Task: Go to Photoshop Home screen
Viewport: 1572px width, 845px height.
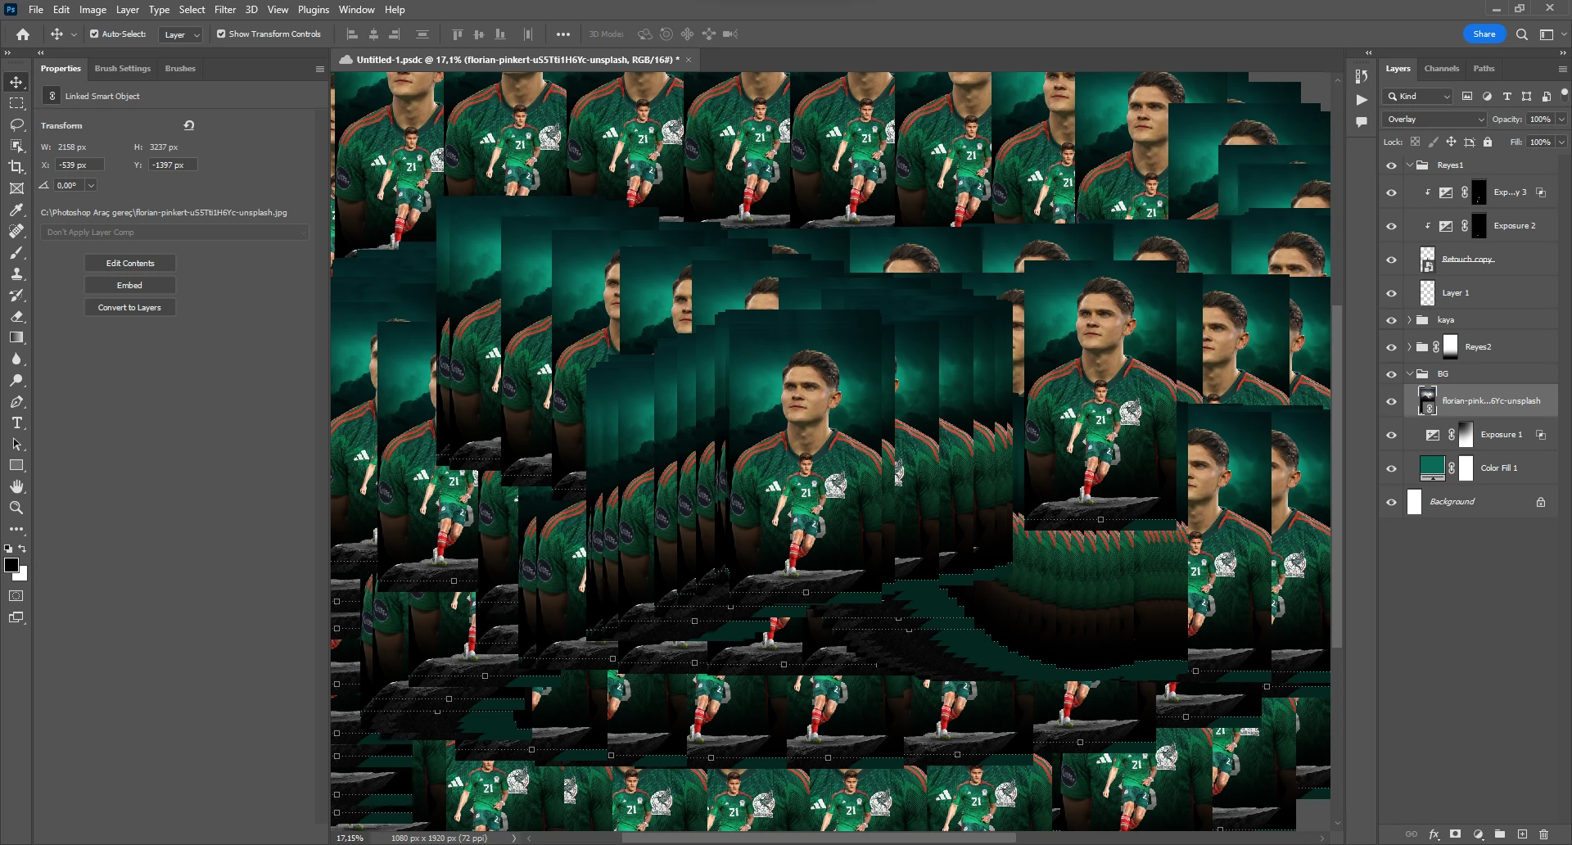Action: pos(23,34)
